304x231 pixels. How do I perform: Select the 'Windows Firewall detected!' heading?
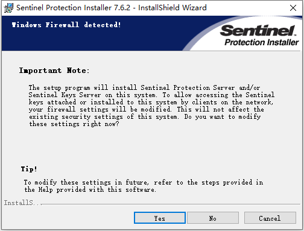click(66, 25)
